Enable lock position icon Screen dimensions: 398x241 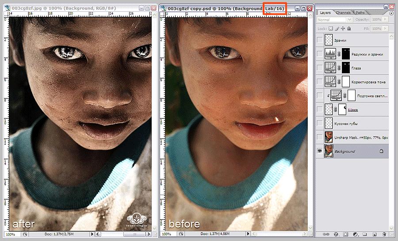(343, 28)
